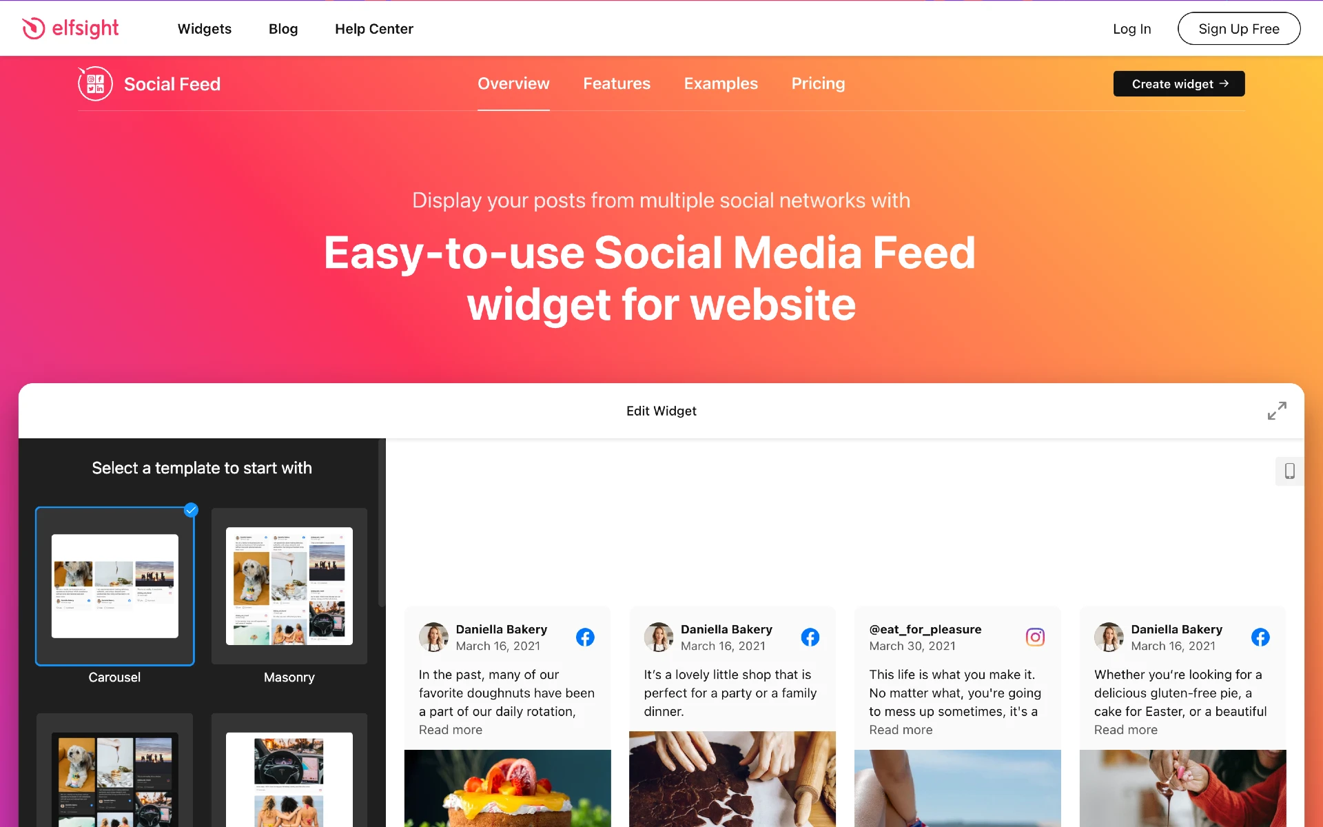Click the Overview tab

coord(514,84)
